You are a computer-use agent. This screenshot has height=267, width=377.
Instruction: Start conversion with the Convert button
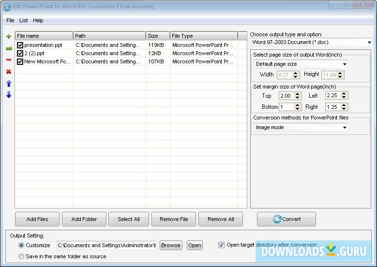point(287,219)
